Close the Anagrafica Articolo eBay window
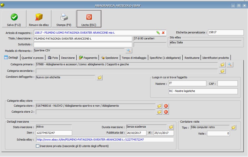Screen dimensions: 248x157 [245, 5]
